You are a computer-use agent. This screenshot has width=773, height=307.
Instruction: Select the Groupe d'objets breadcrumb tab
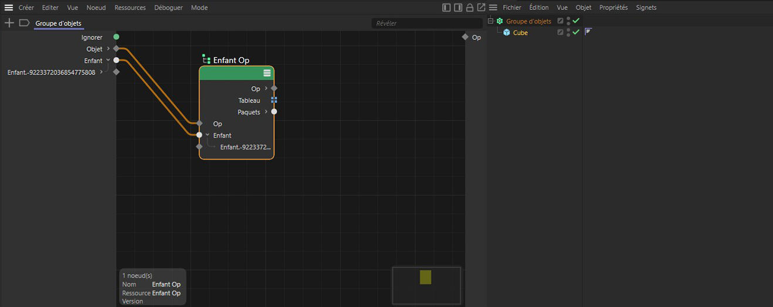(x=58, y=23)
